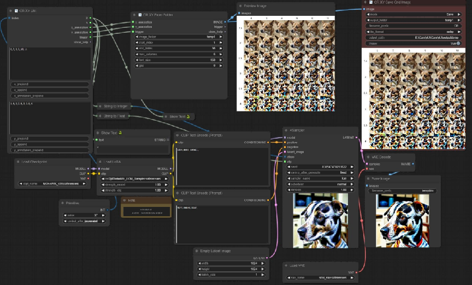Click the x_append input field
The image size is (472, 285).
tap(50, 90)
